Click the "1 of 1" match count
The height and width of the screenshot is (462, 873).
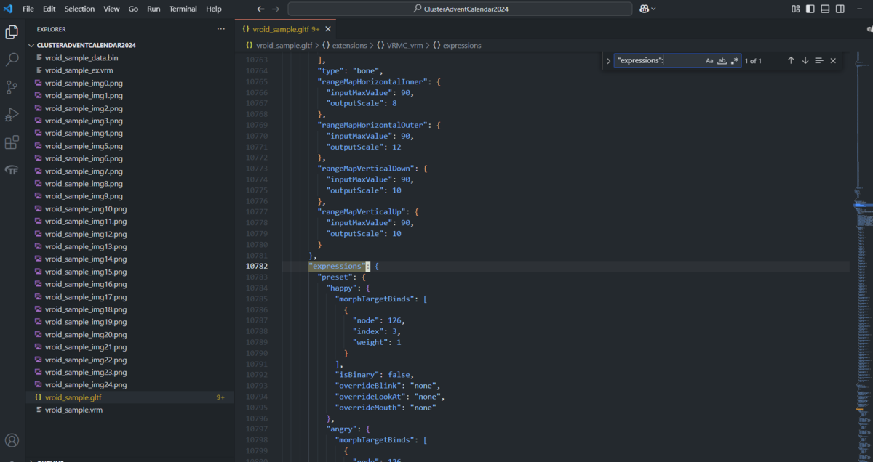click(x=753, y=61)
